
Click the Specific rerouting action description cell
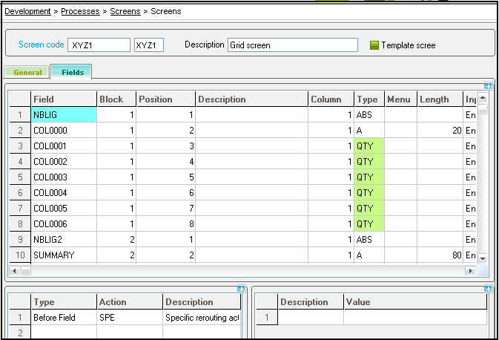click(202, 318)
